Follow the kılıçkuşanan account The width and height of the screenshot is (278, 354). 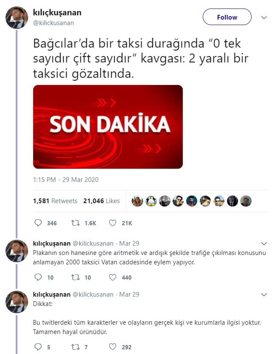pyautogui.click(x=227, y=17)
